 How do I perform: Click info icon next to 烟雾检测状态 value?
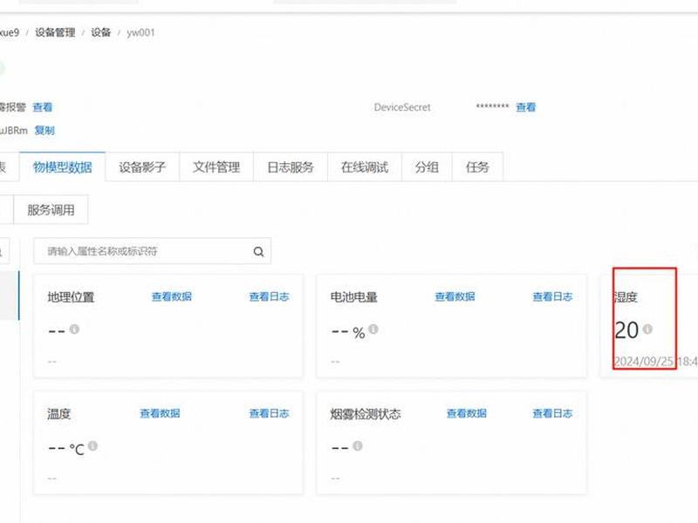click(x=358, y=445)
